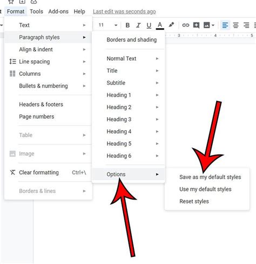The width and height of the screenshot is (256, 264).
Task: Click the insert link icon
Action: point(186,25)
